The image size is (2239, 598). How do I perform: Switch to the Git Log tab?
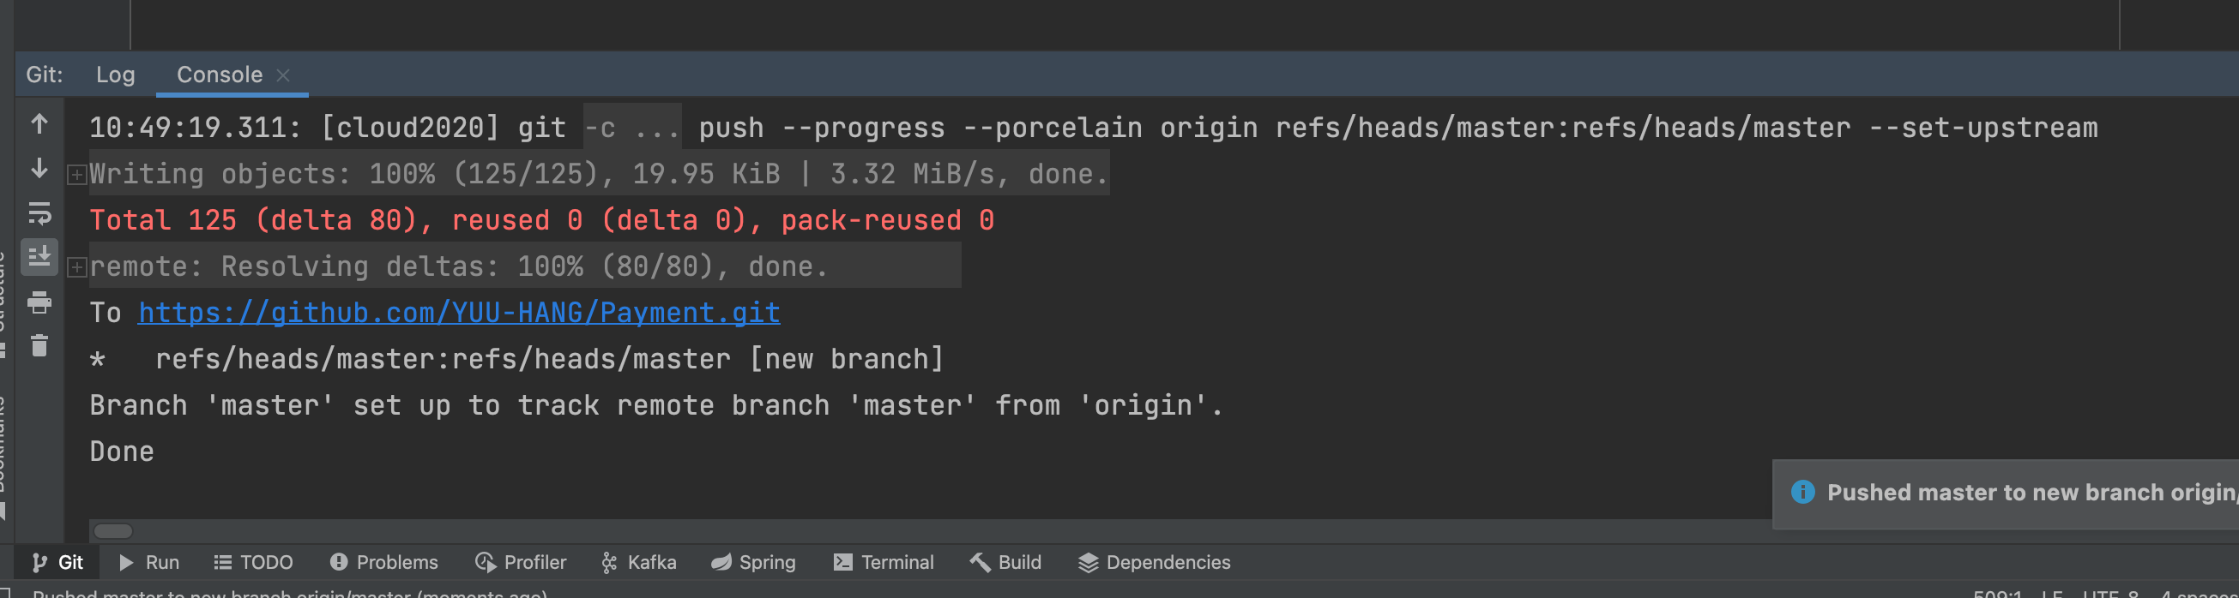115,75
